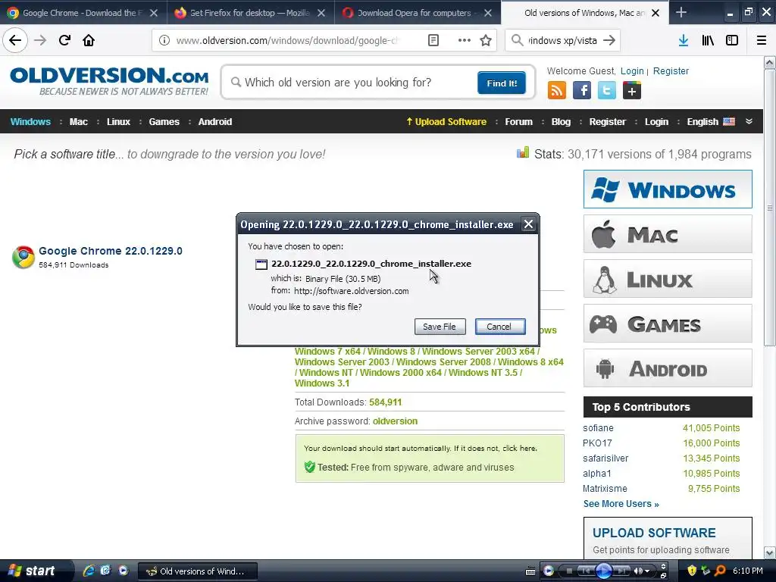Toggle Reader View icon in address bar
The height and width of the screenshot is (582, 776).
pyautogui.click(x=433, y=41)
